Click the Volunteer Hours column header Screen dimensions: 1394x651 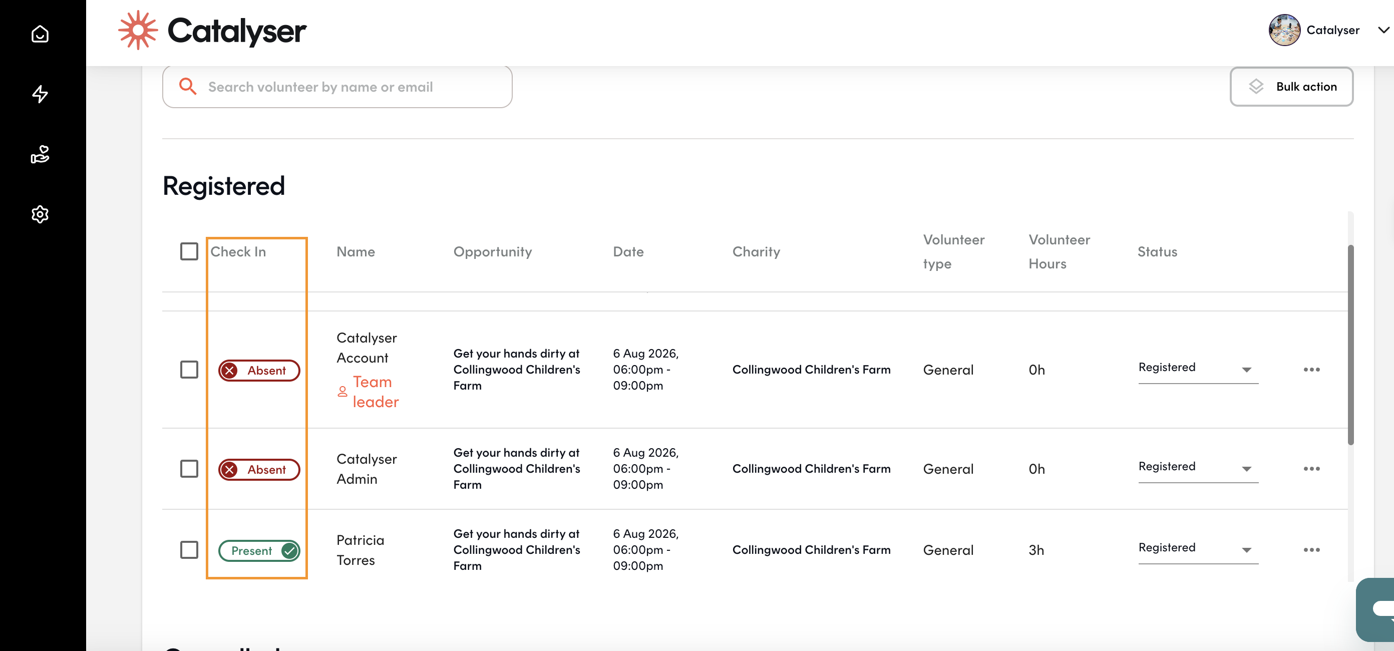(x=1059, y=251)
